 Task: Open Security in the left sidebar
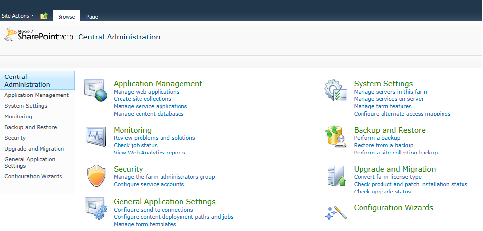click(15, 138)
